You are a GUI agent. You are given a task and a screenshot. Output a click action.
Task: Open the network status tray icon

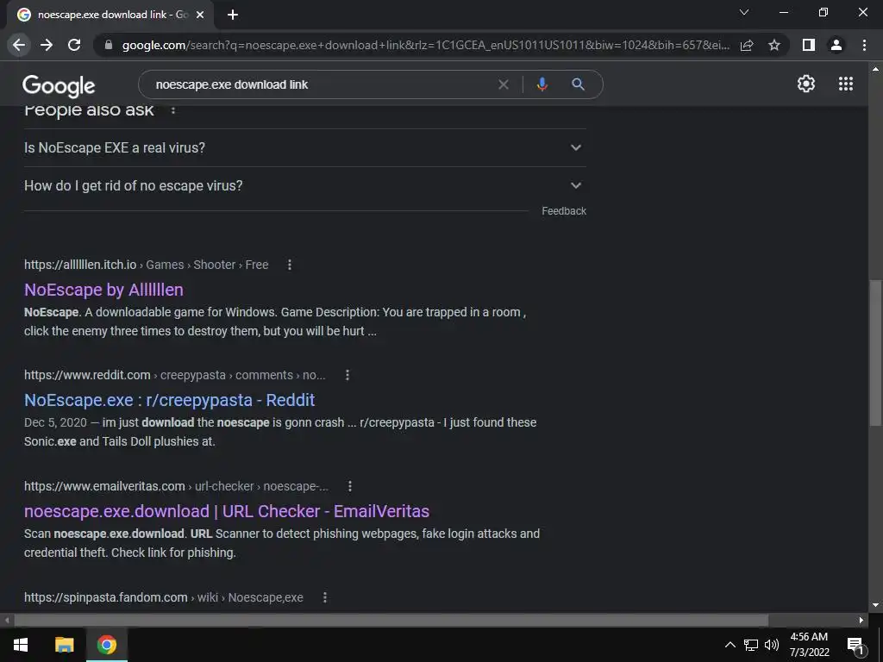[x=751, y=645]
